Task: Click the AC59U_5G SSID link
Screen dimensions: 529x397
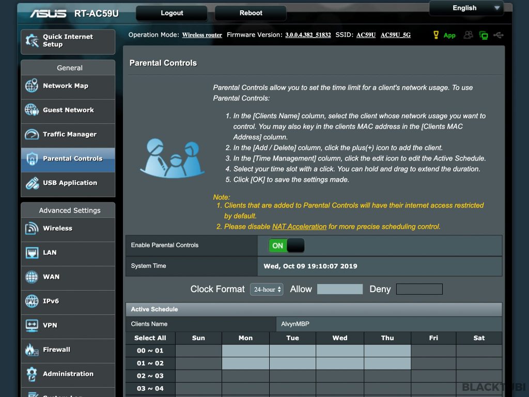Action: [396, 35]
